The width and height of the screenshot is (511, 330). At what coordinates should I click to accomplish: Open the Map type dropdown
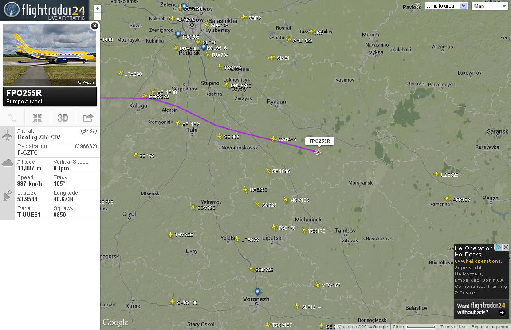(x=490, y=6)
